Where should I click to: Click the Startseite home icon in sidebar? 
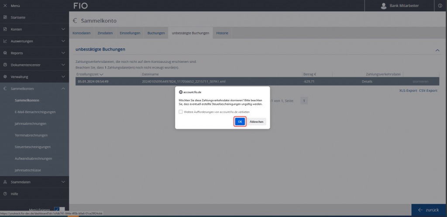5,17
